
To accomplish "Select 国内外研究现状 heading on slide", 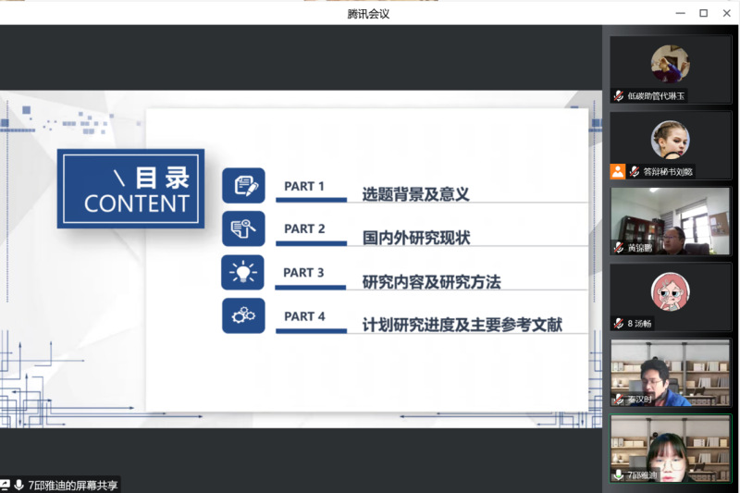I will point(416,238).
